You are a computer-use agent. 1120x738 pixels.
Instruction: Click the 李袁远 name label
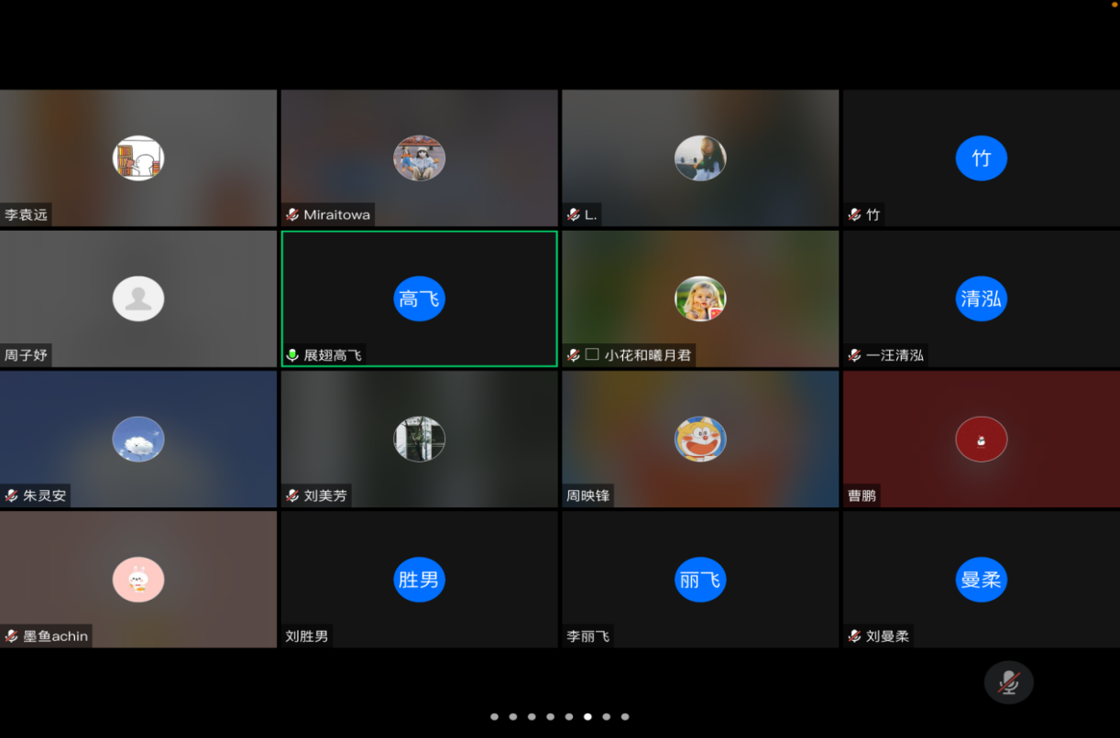pyautogui.click(x=26, y=215)
